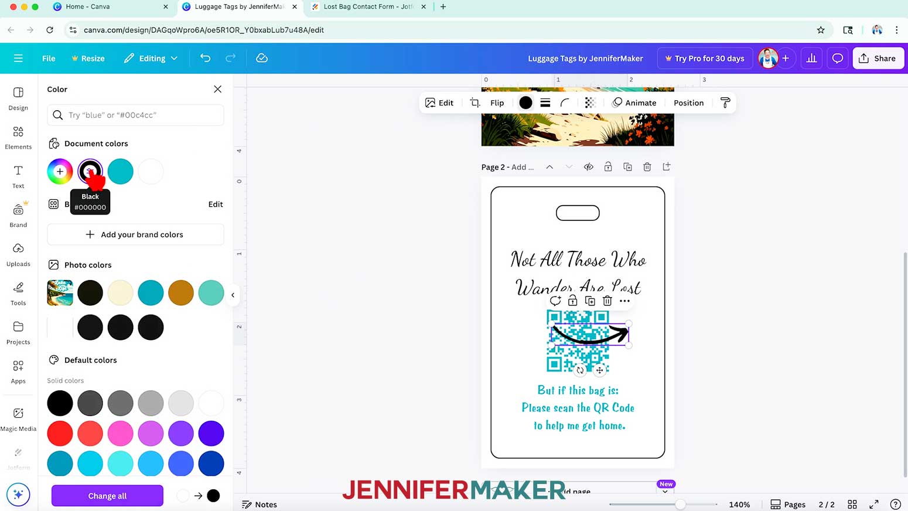Open the Magic Media sidebar panel
908x511 pixels.
(18, 420)
